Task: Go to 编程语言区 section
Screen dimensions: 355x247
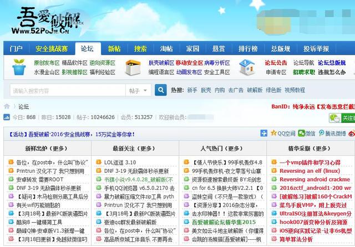Action: 161,72
